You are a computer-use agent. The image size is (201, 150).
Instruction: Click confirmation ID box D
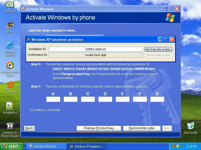point(105,99)
